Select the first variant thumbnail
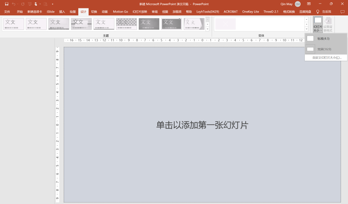 (226, 24)
